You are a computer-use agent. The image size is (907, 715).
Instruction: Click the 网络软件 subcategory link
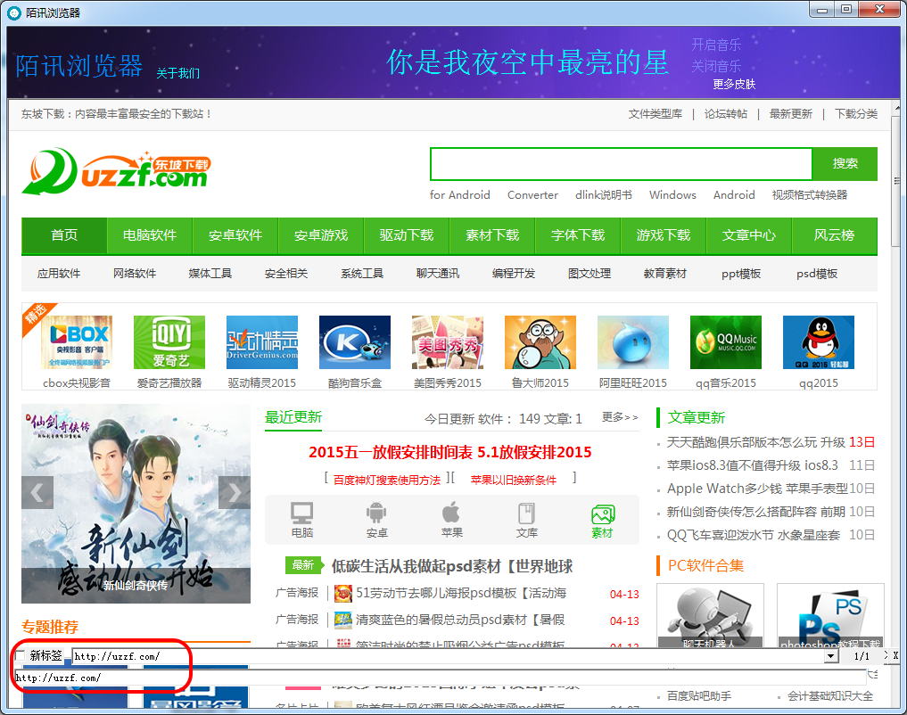(x=135, y=274)
